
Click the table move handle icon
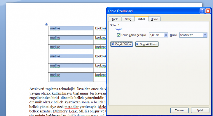click(46, 24)
